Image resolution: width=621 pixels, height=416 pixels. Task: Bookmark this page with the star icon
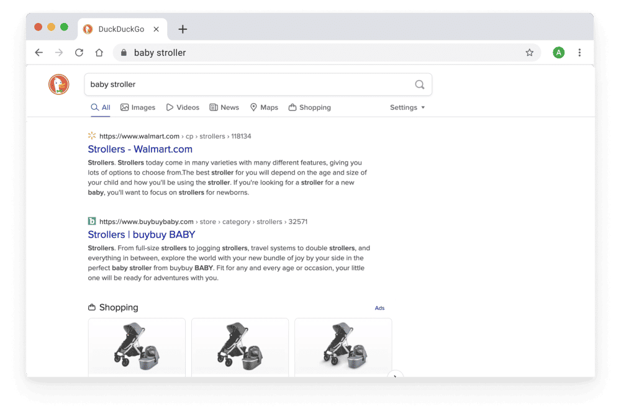(x=530, y=53)
